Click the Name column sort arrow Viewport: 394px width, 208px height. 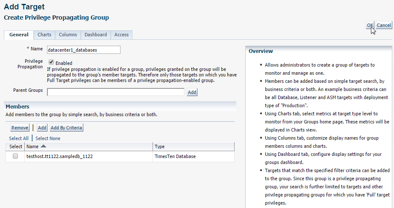point(44,146)
